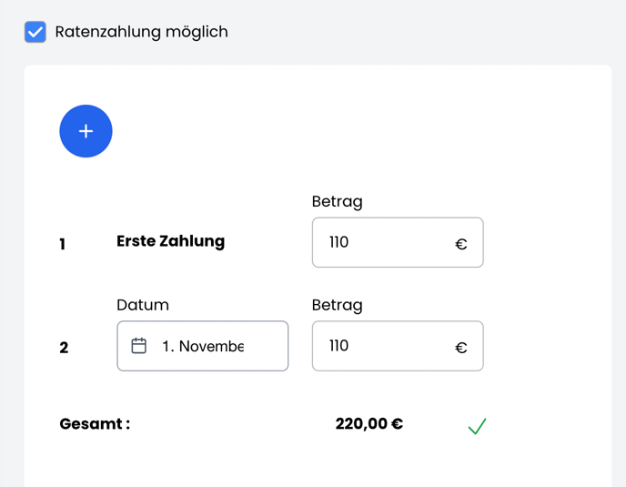The height and width of the screenshot is (487, 626).
Task: Add a new installment with the plus button
Action: 86,131
